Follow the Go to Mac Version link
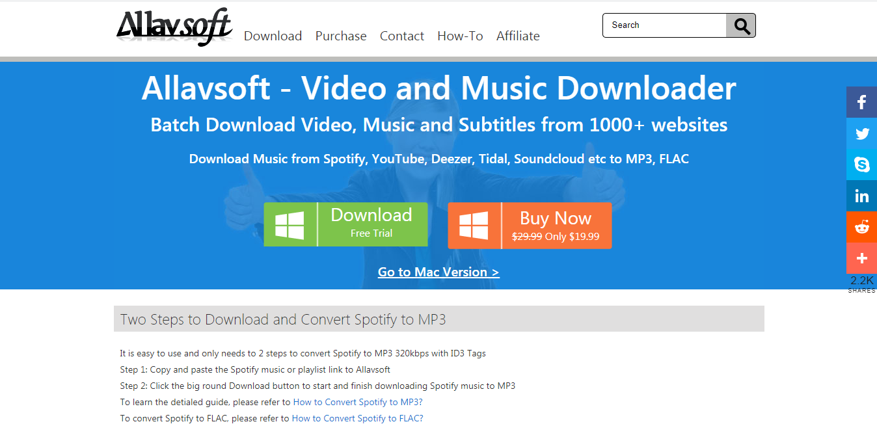Image resolution: width=877 pixels, height=424 pixels. coord(438,272)
